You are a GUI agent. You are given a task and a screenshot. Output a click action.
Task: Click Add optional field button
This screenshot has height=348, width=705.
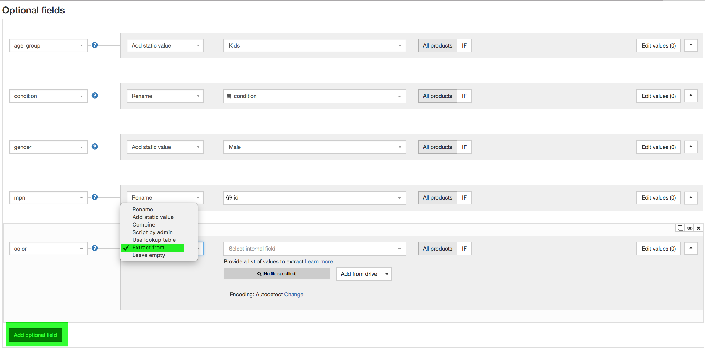click(x=35, y=335)
